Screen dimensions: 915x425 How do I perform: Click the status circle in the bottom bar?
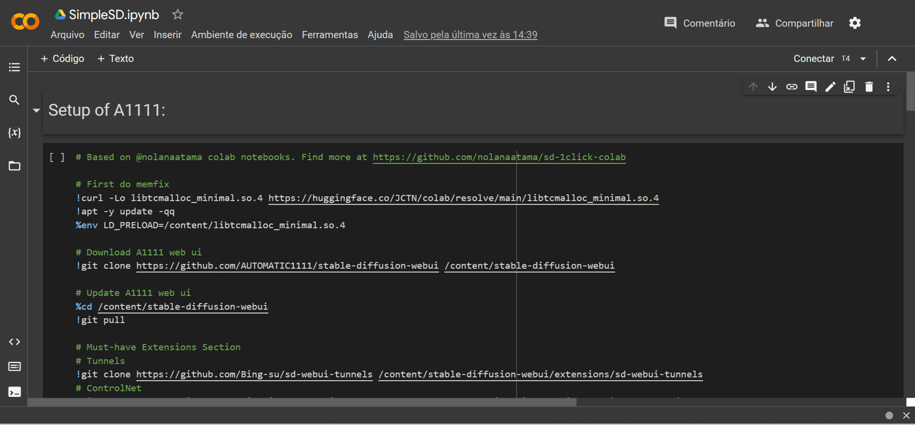click(x=889, y=416)
